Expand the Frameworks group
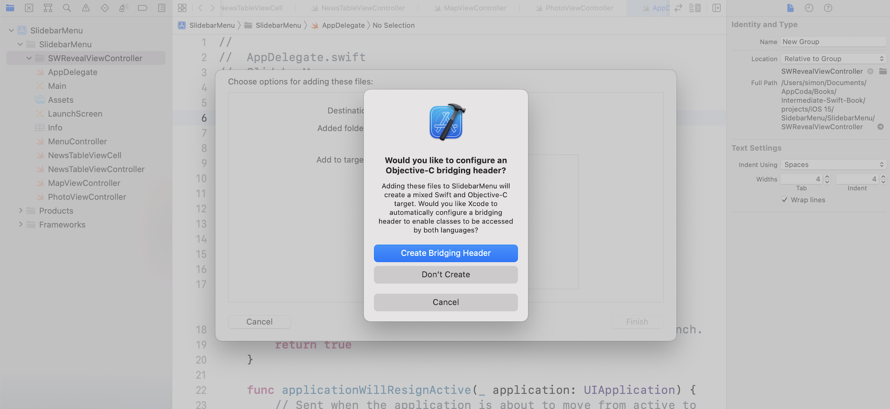 pyautogui.click(x=20, y=224)
